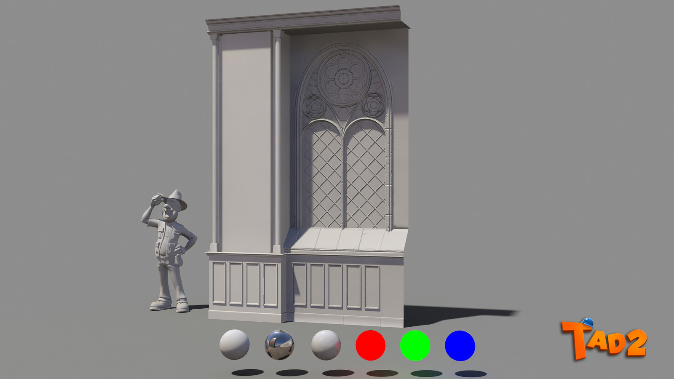Select the chrome mirror reference sphere
The width and height of the screenshot is (674, 379).
click(x=279, y=345)
